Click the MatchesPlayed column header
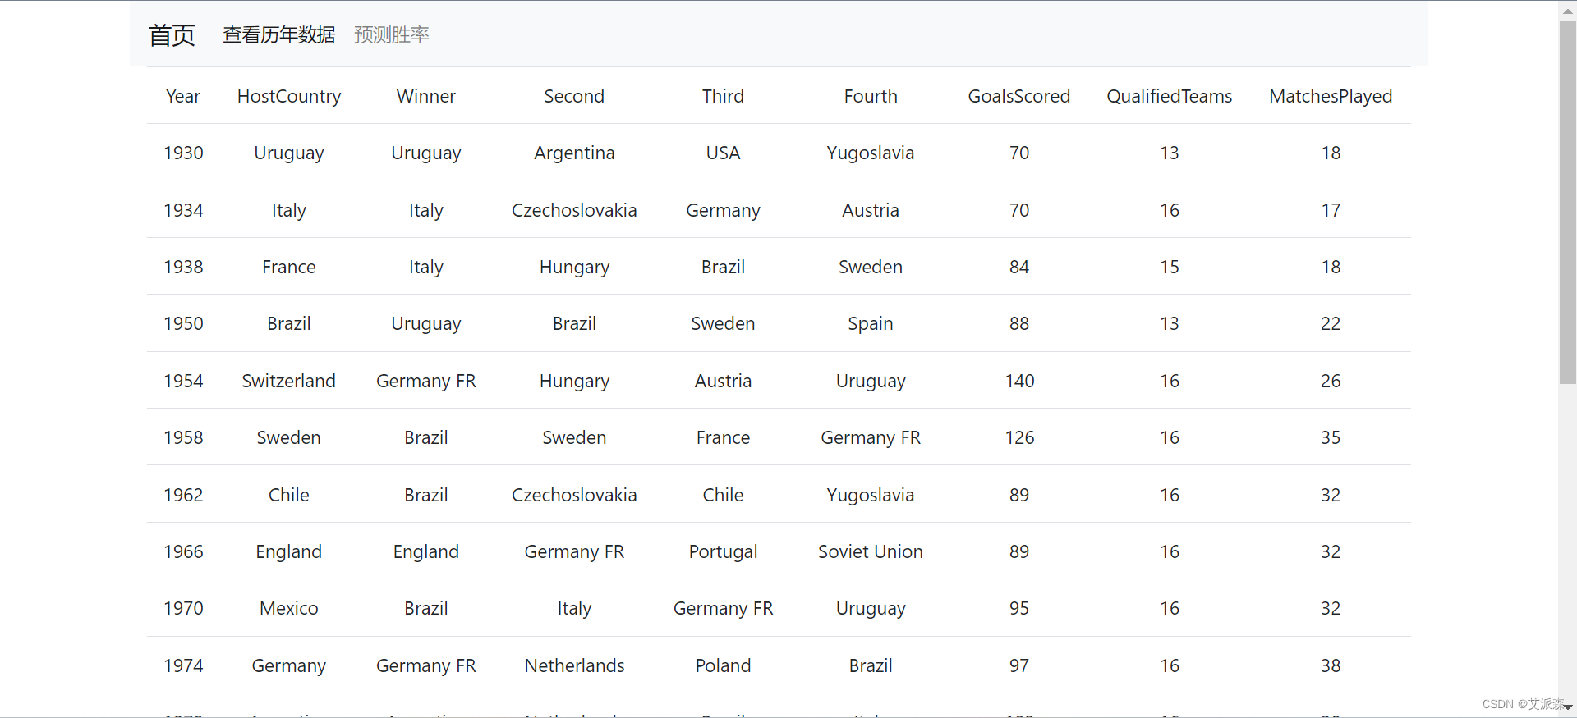Viewport: 1577px width, 718px height. 1331,96
